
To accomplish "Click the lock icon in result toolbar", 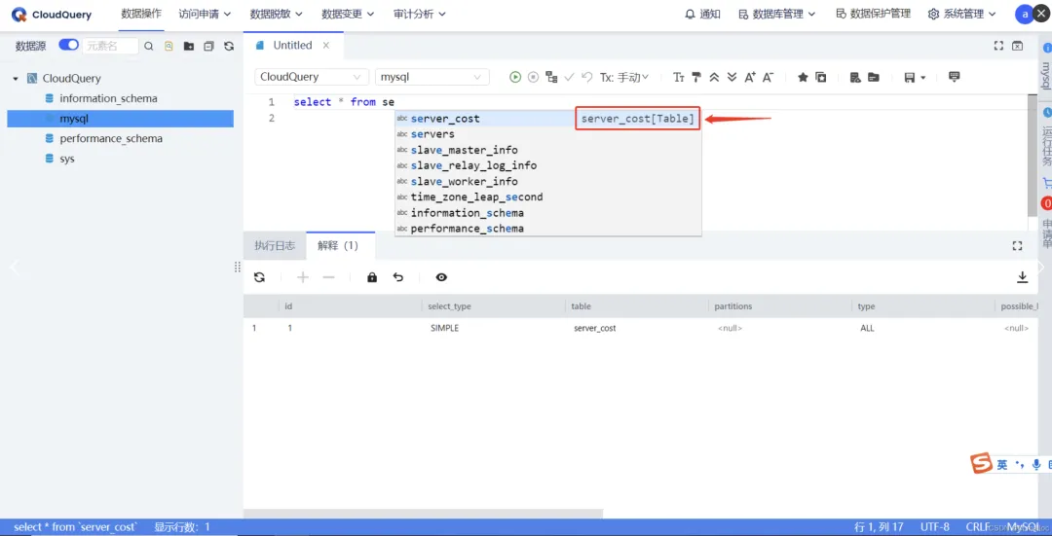I will 372,277.
